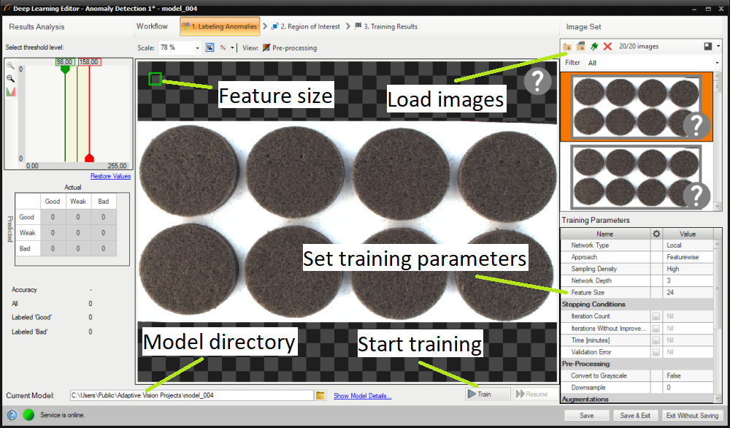Go to the Region of Interest step

(305, 27)
